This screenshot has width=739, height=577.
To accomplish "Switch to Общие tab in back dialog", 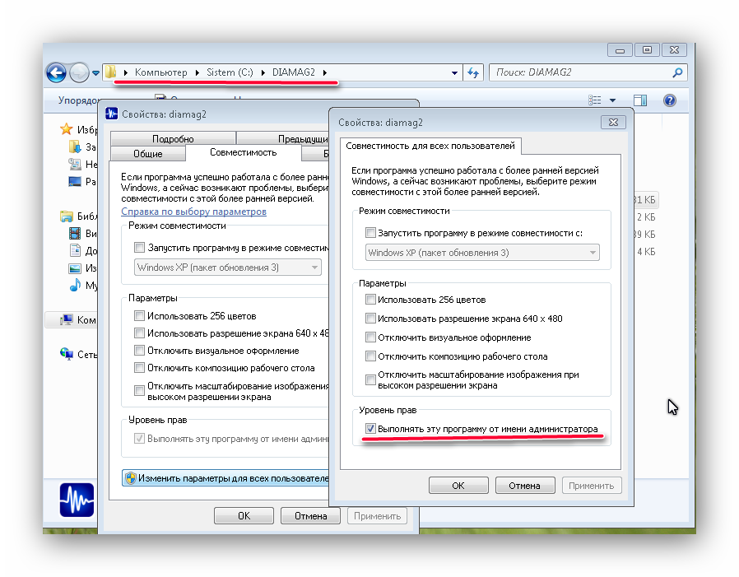I will pyautogui.click(x=148, y=154).
